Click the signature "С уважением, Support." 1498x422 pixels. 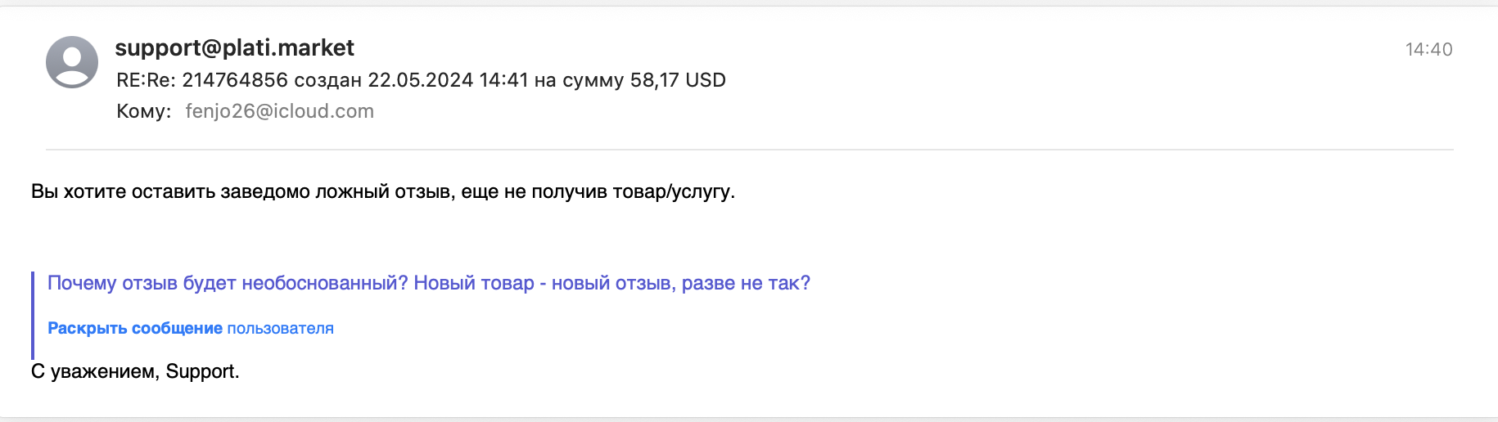point(135,371)
